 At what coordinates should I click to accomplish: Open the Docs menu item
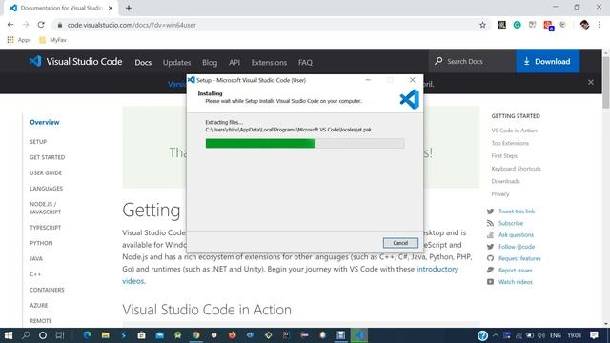tap(143, 63)
